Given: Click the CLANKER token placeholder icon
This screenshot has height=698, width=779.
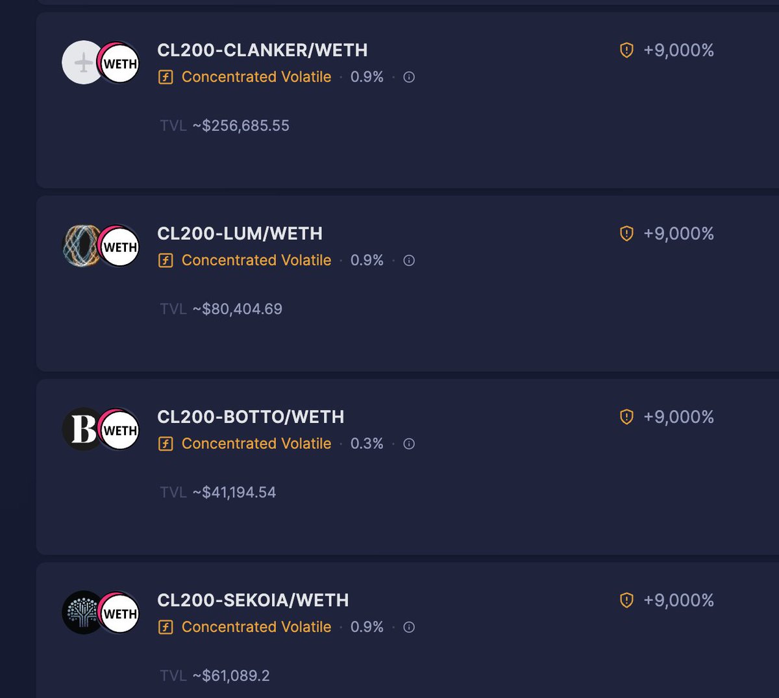Looking at the screenshot, I should (80, 63).
